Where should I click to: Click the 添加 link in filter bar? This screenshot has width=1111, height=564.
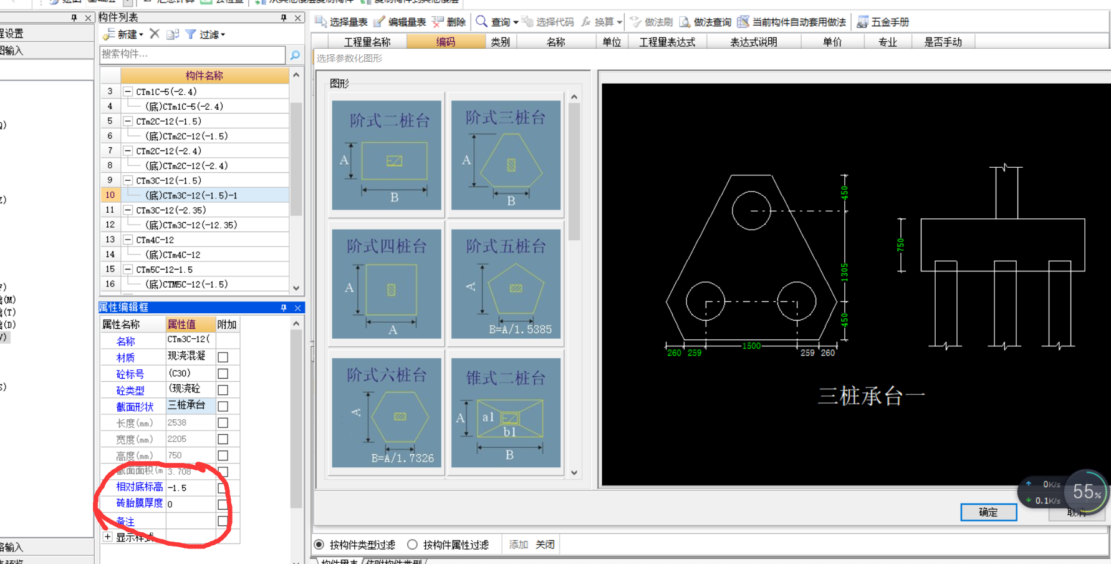(518, 545)
